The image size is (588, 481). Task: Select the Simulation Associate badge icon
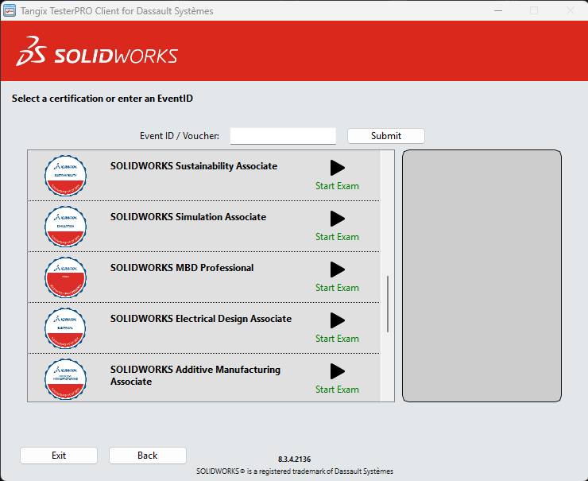[66, 227]
